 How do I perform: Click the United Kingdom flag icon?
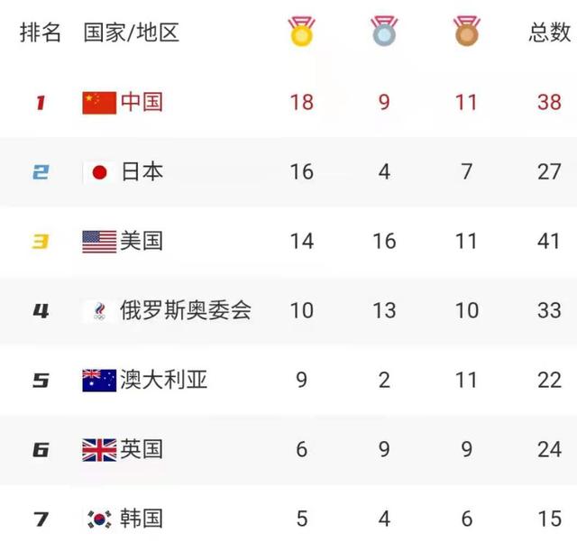click(99, 450)
